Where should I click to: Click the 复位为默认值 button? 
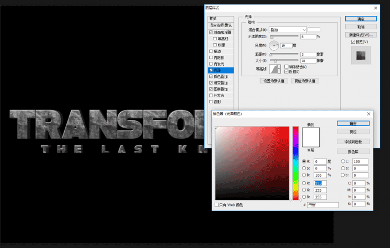(305, 81)
